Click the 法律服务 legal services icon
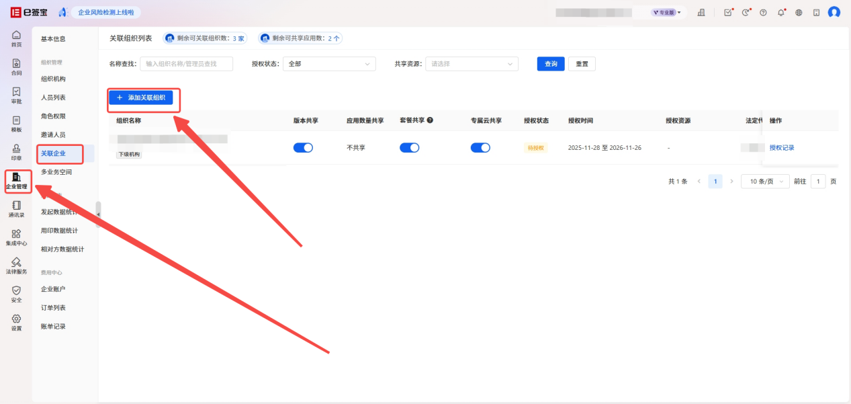Viewport: 851px width, 404px height. [x=16, y=266]
